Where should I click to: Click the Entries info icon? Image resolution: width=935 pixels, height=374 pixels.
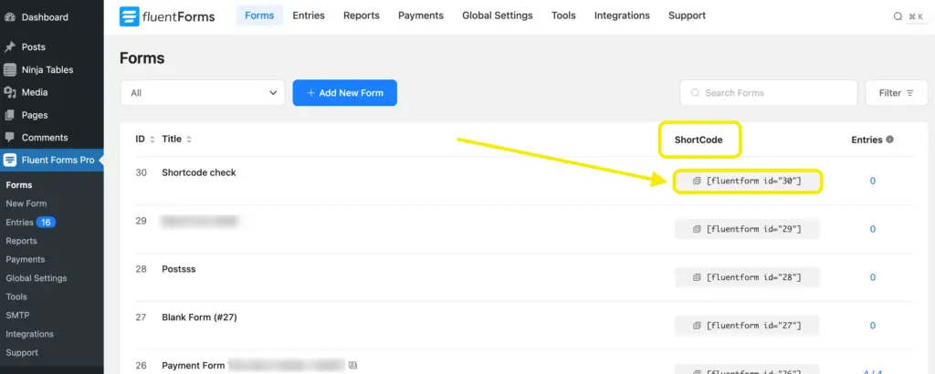tap(889, 140)
